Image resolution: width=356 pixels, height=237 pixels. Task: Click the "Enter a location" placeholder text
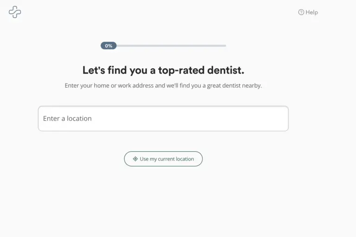[67, 118]
